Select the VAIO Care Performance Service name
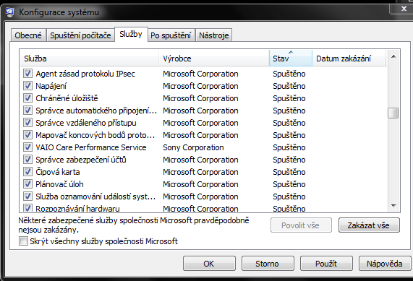Viewport: 413px width, 281px height. 91,147
